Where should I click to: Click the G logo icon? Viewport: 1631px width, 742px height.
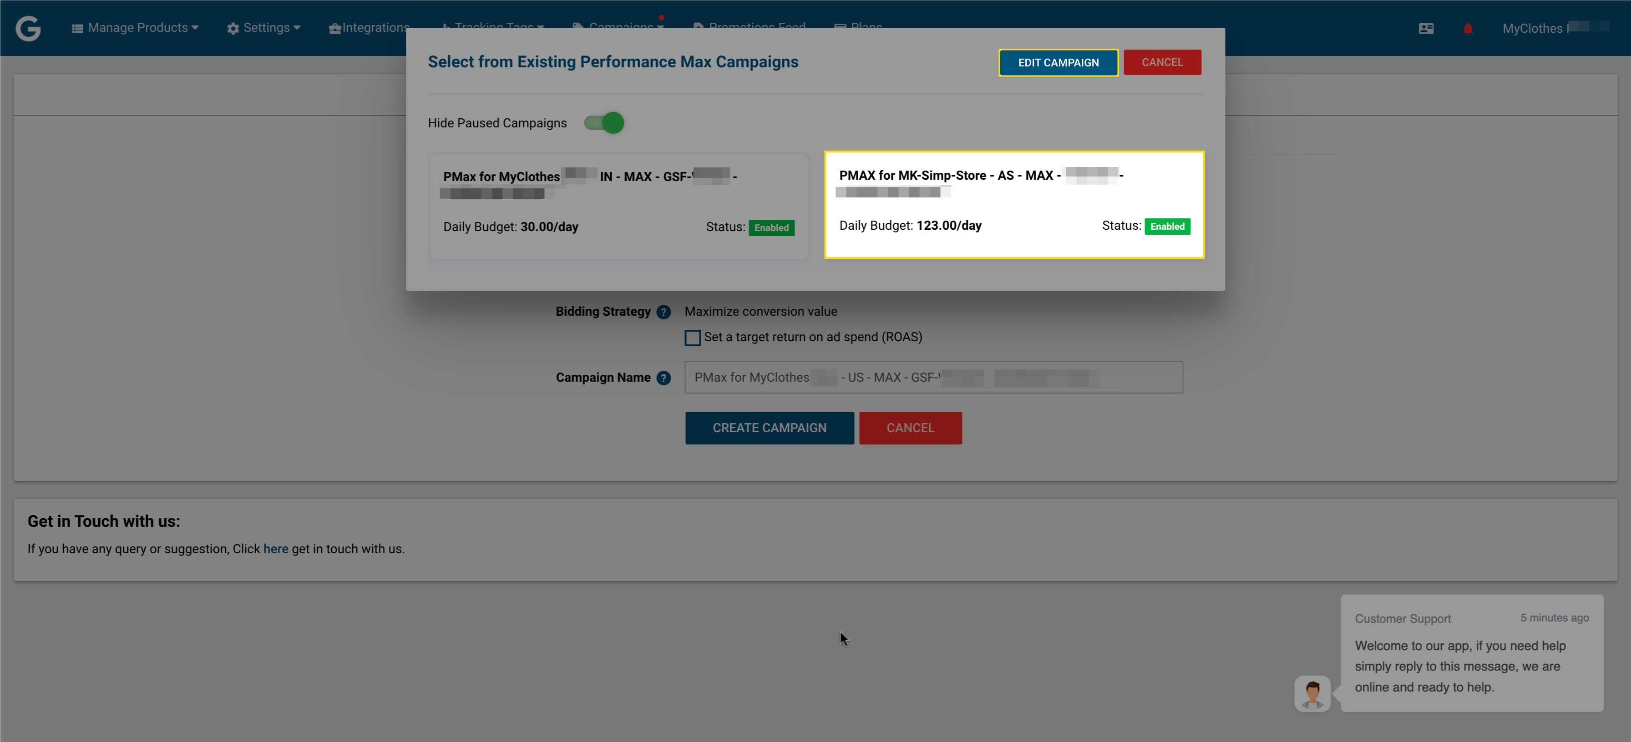tap(28, 29)
